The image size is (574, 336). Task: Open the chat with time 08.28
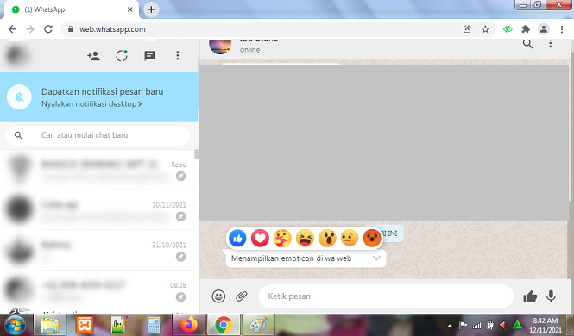(98, 290)
